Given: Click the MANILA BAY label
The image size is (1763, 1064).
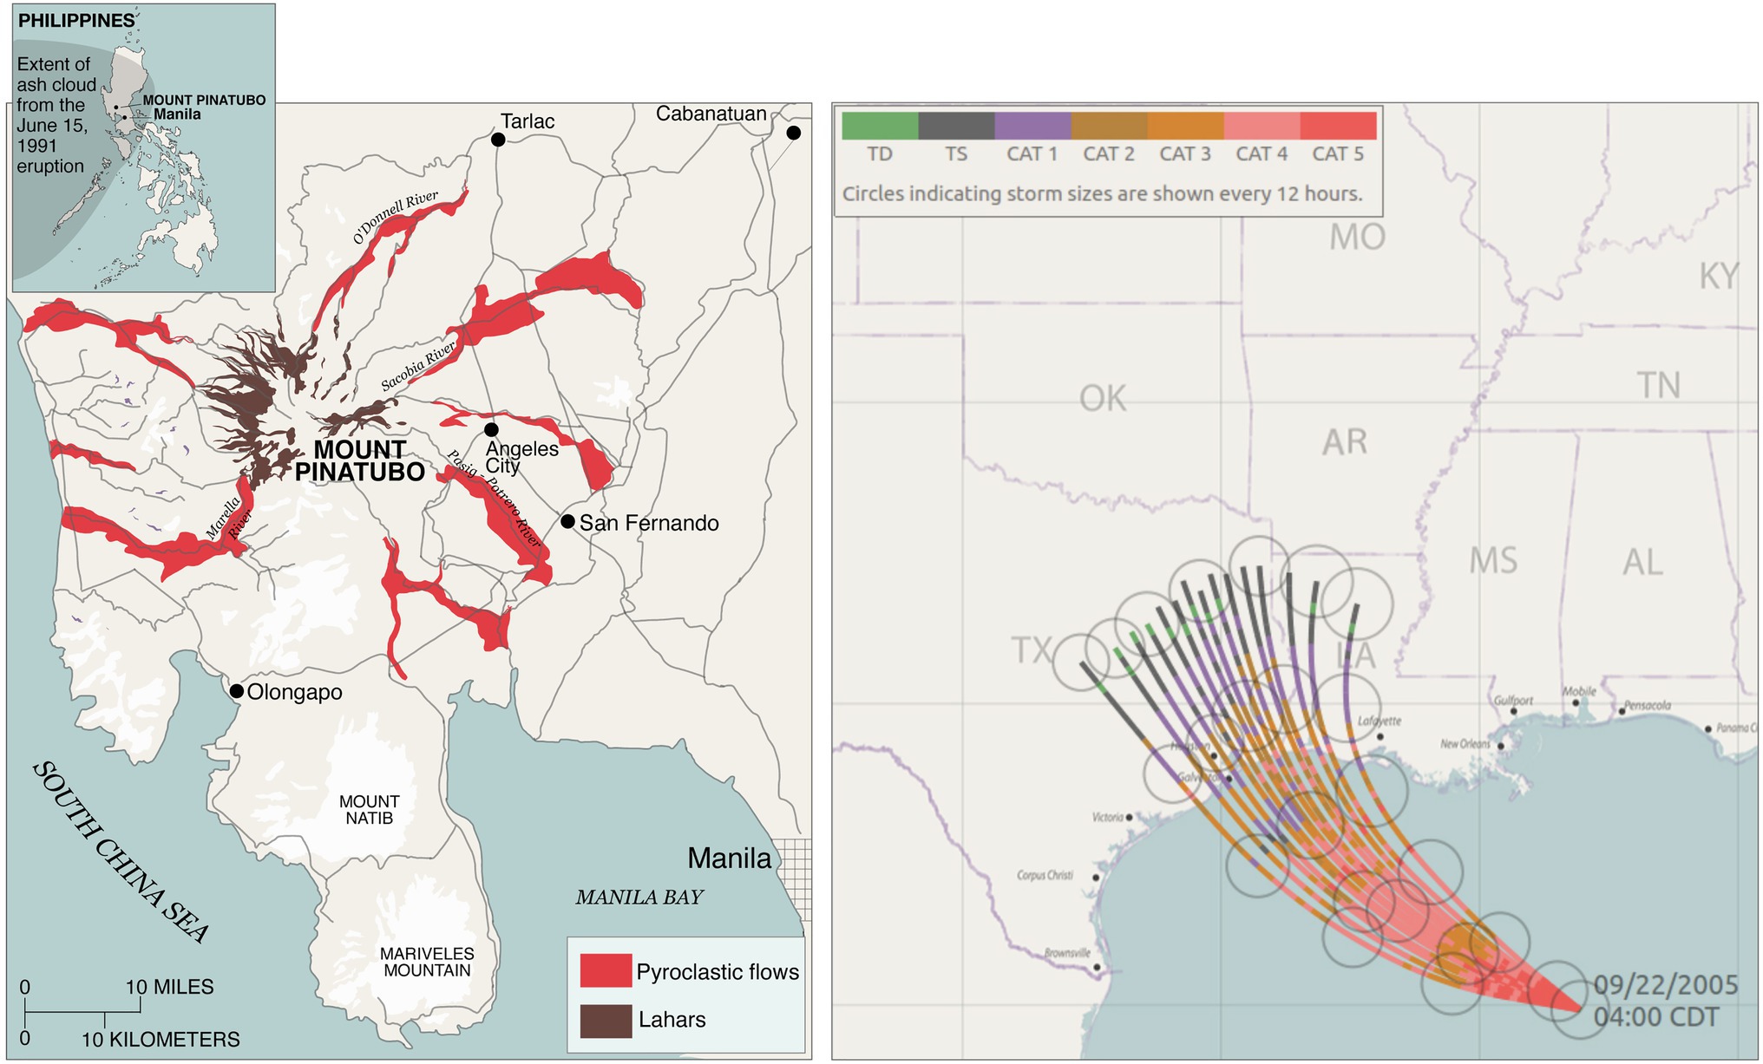Looking at the screenshot, I should tap(639, 898).
